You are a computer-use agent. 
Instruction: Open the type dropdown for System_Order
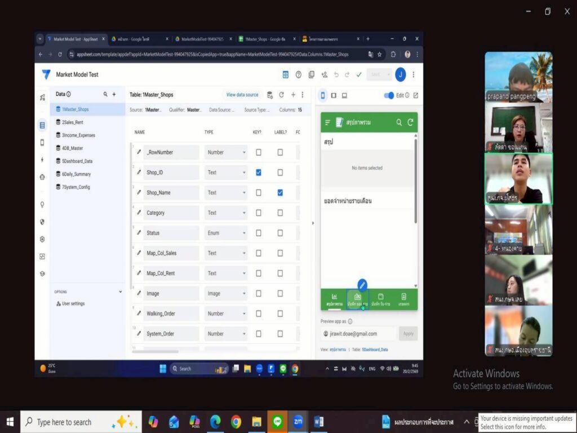click(x=226, y=334)
